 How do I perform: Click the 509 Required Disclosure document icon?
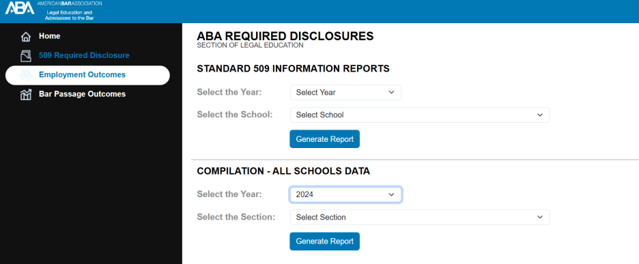click(x=26, y=56)
